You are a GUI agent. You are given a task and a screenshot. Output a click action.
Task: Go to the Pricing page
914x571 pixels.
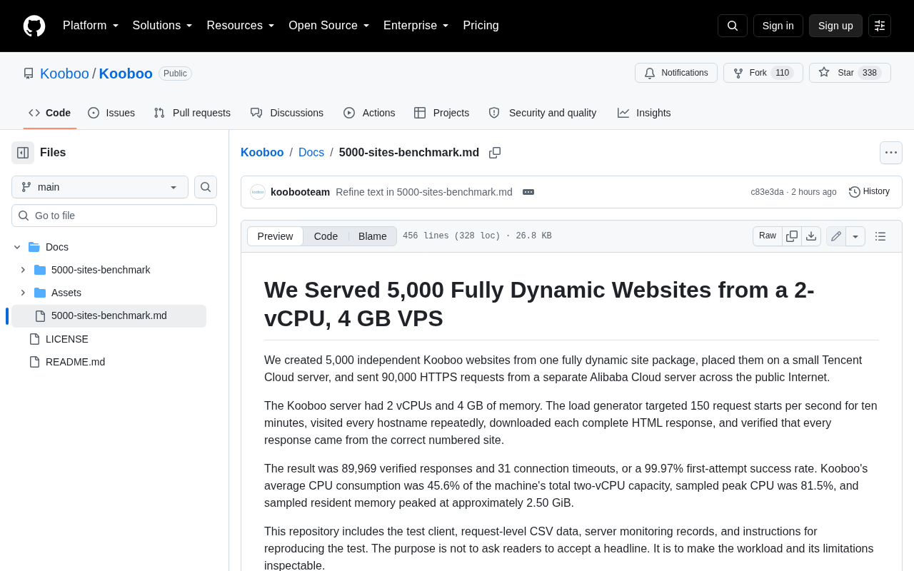tap(481, 26)
